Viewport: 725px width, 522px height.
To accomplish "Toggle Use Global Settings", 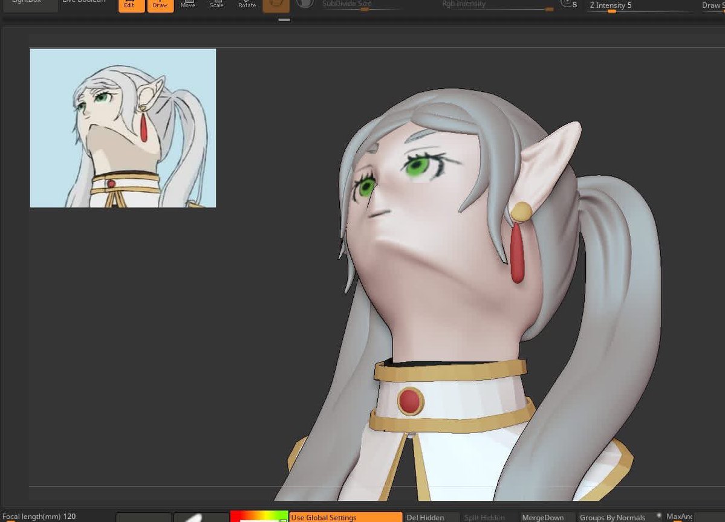I will point(346,517).
